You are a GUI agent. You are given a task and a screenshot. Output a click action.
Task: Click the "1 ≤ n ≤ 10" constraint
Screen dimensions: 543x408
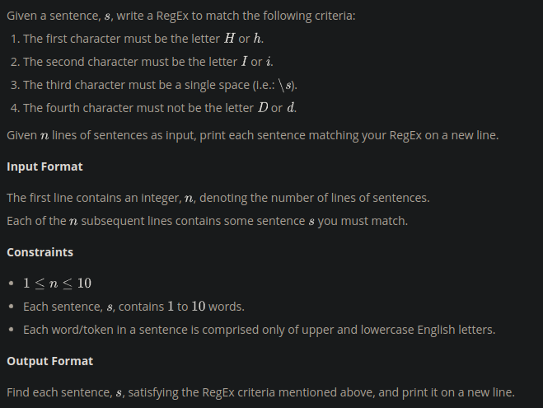tap(57, 284)
